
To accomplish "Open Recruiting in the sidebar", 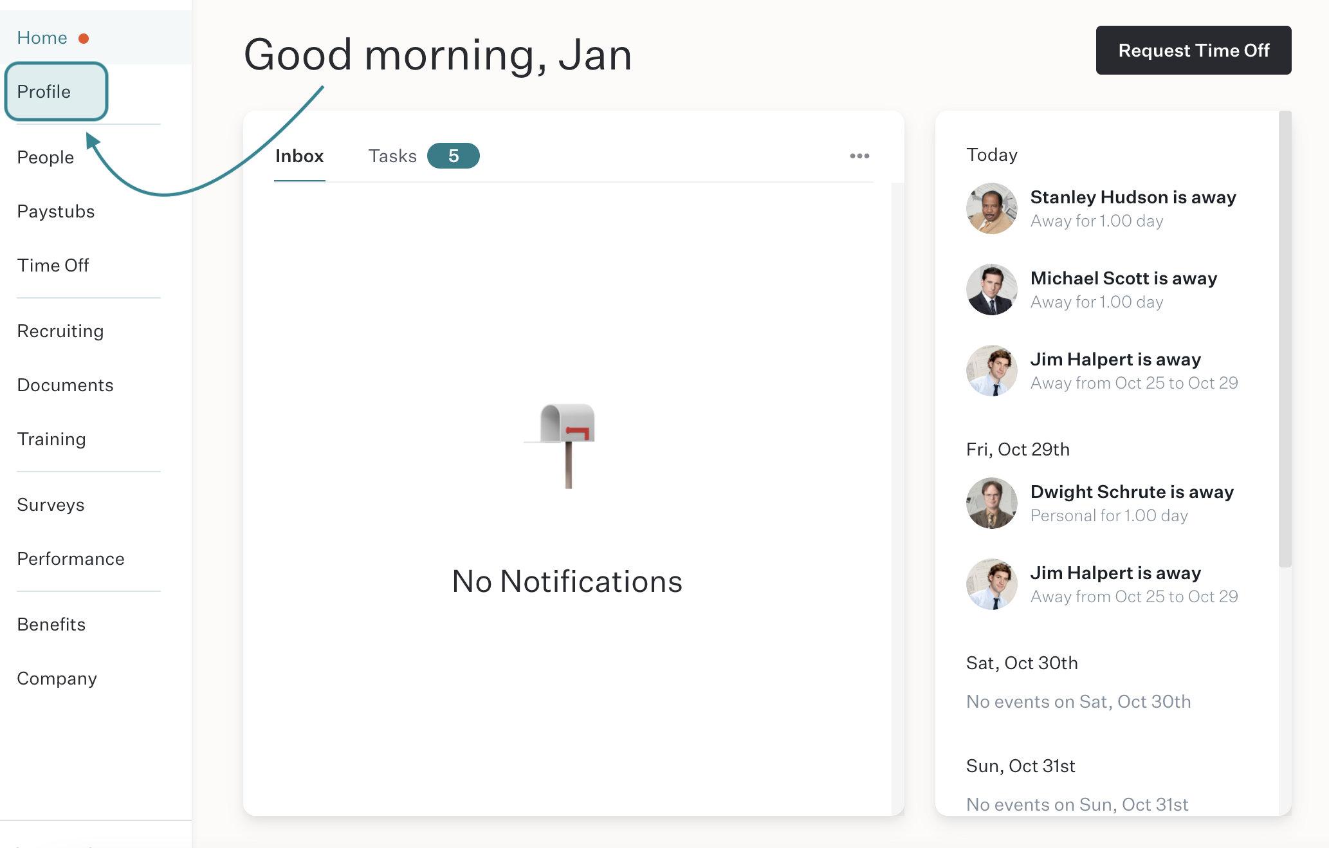I will click(x=60, y=331).
